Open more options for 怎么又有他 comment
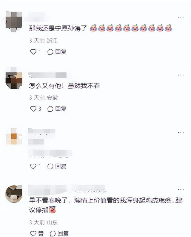The width and height of the screenshot is (191, 237). 181,75
